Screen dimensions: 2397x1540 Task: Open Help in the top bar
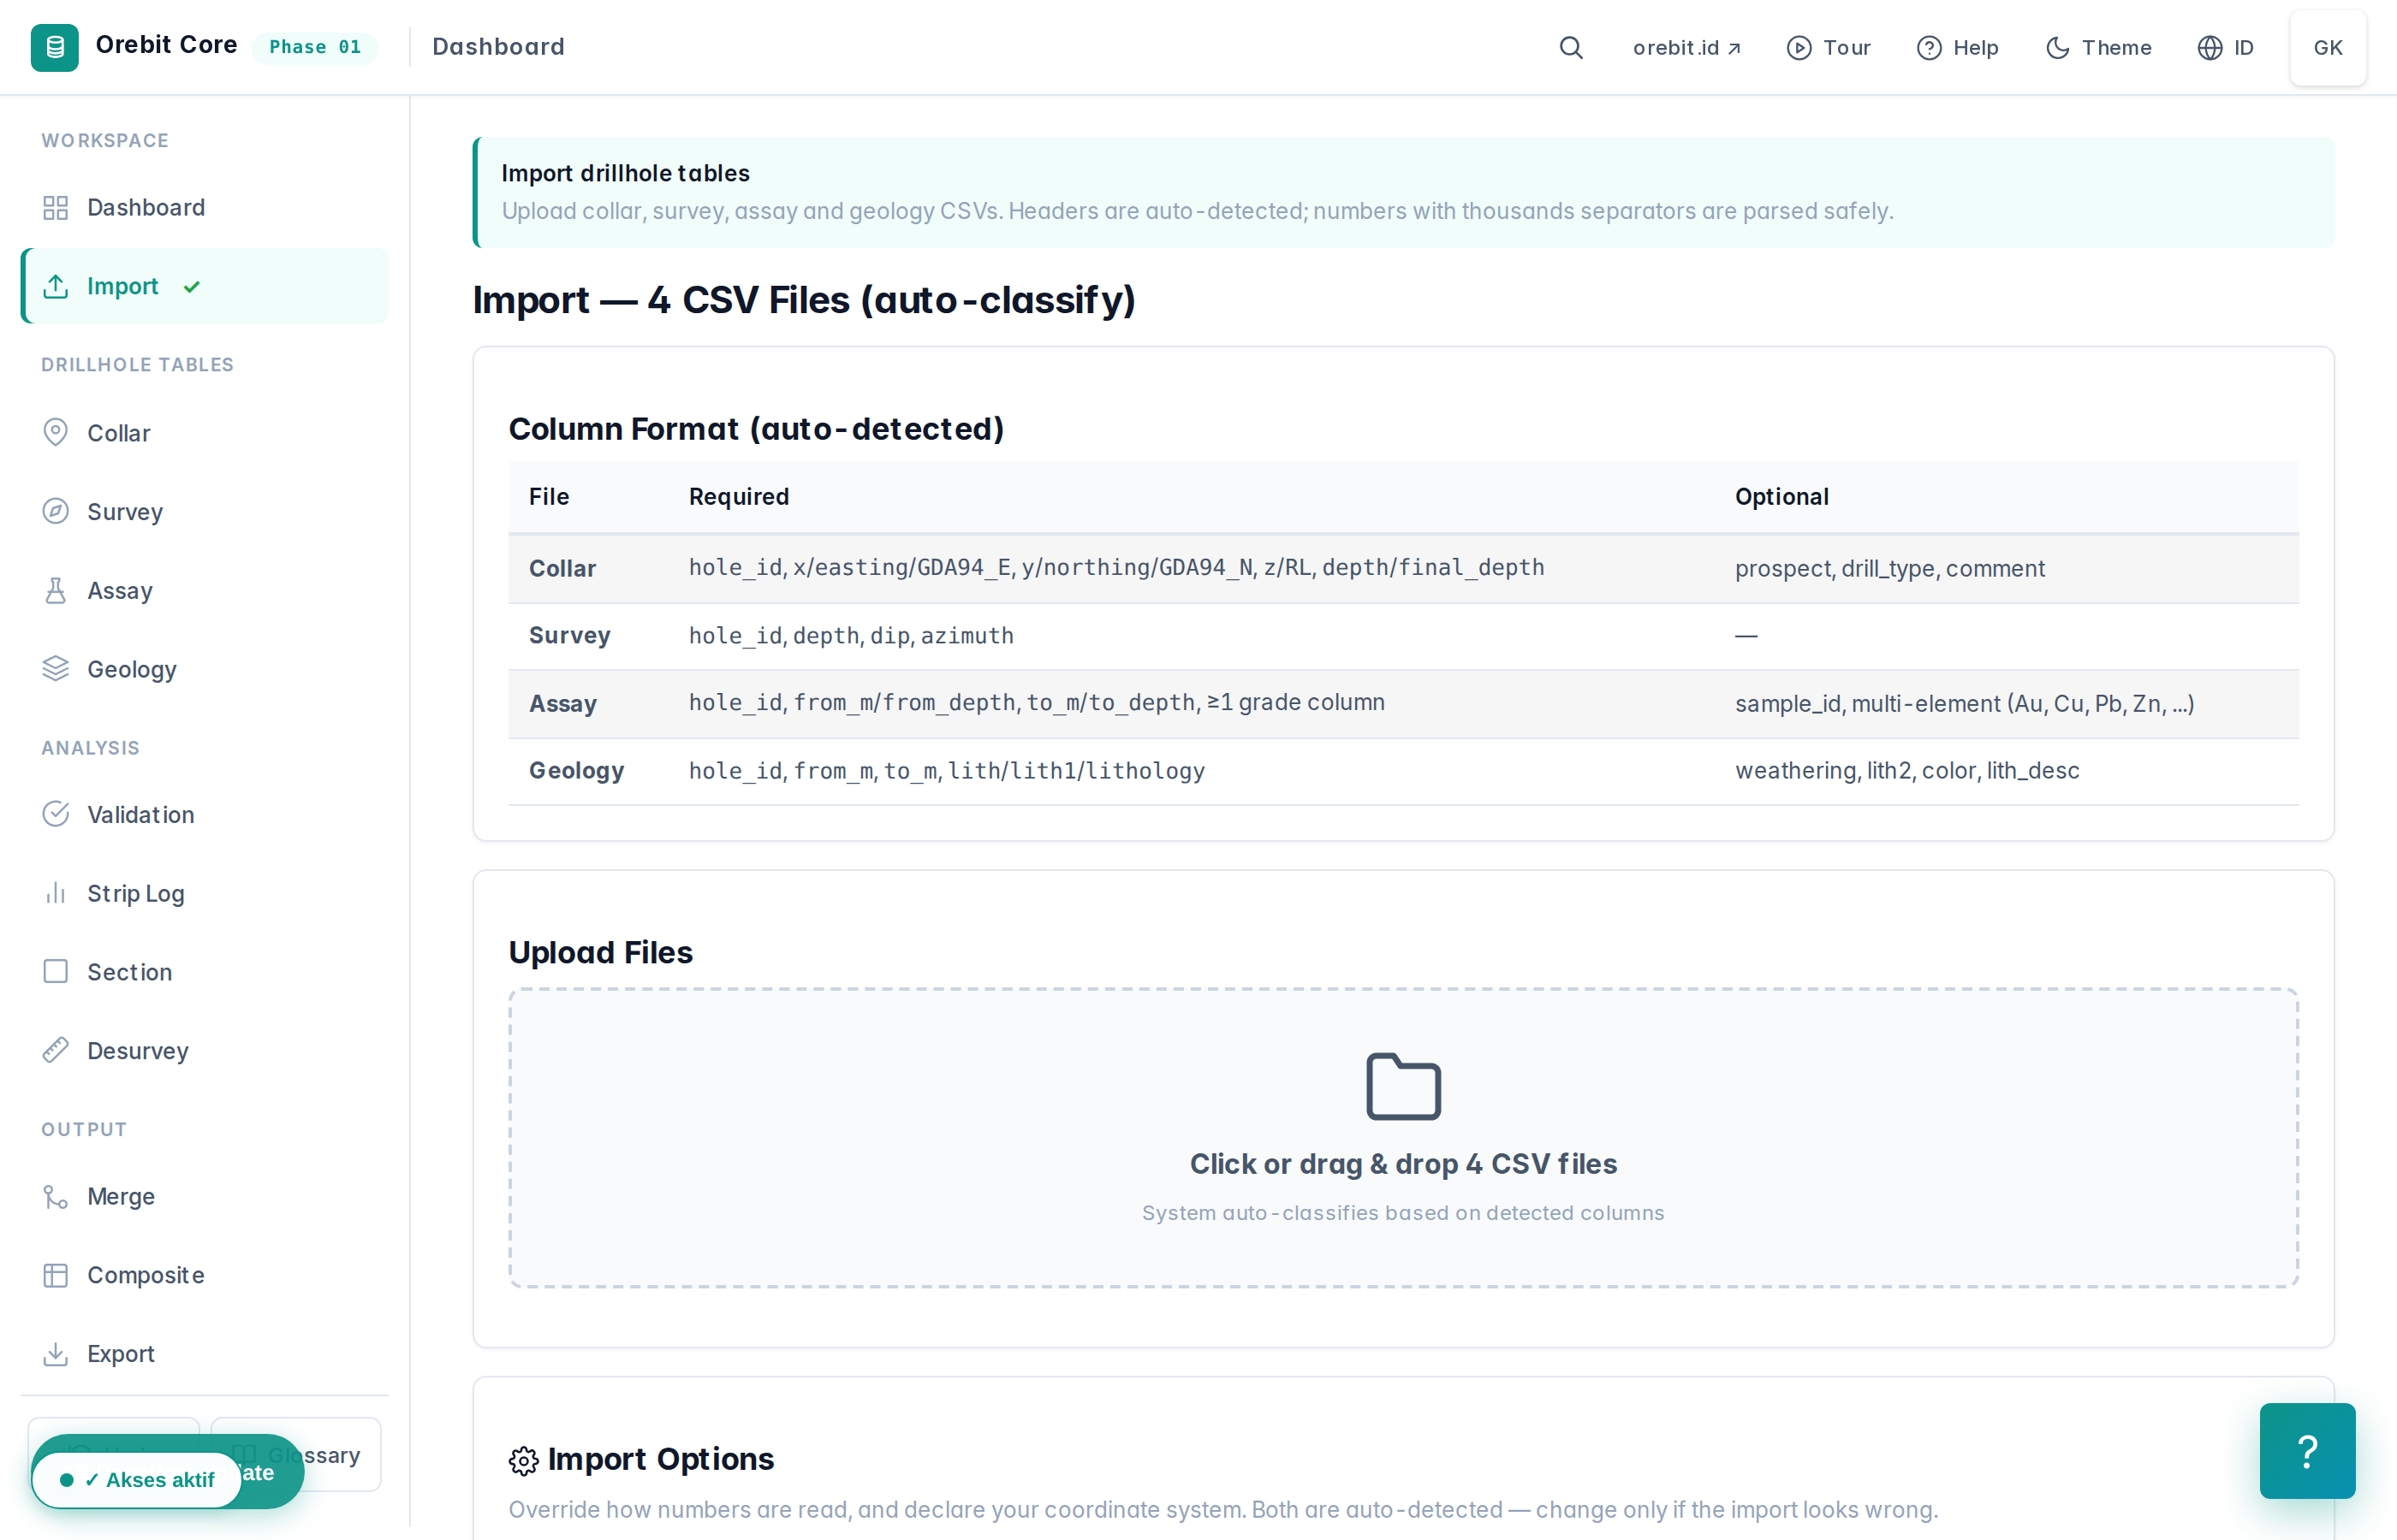click(x=1958, y=48)
